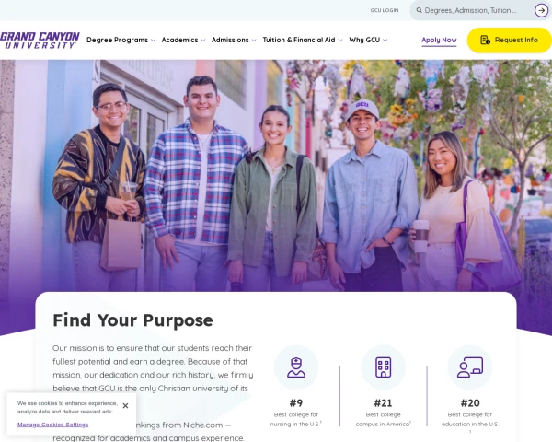552x442 pixels.
Task: Open the Grand Canyon University logo homepage
Action: point(40,41)
